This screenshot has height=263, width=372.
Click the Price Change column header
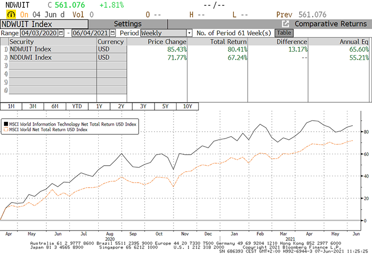click(x=157, y=42)
